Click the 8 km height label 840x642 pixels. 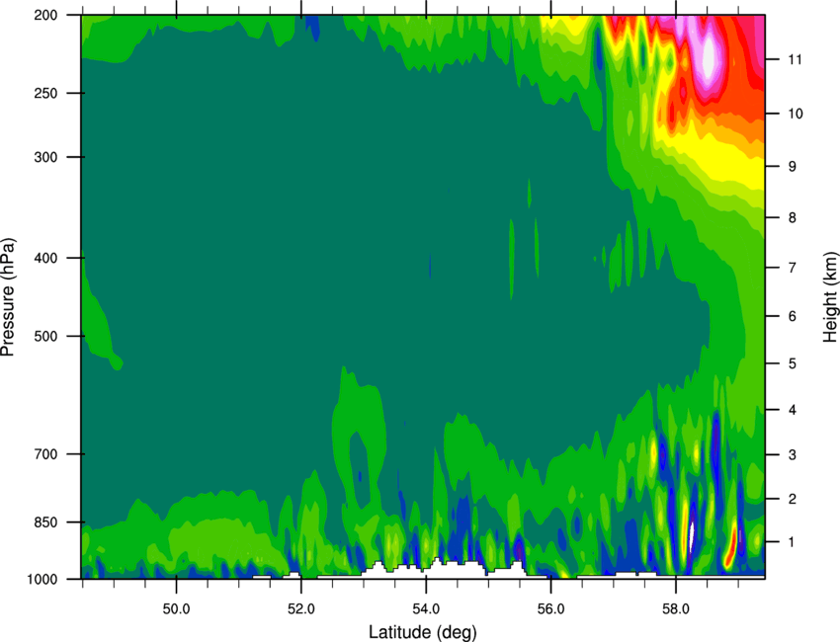click(x=793, y=217)
